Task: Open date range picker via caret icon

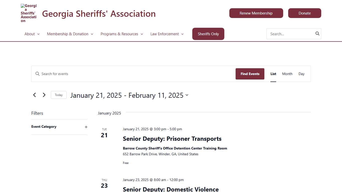Action: [x=187, y=95]
